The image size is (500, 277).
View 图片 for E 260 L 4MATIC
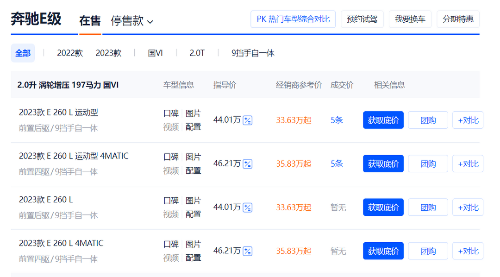[x=193, y=245]
